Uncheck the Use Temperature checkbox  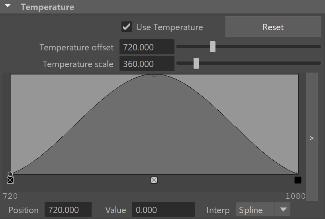126,27
